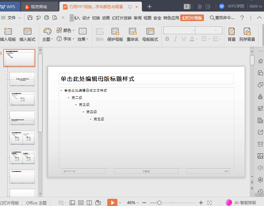The height and width of the screenshot is (206, 264).
Task: Adjust the zoom slider handle
Action: [x=159, y=203]
